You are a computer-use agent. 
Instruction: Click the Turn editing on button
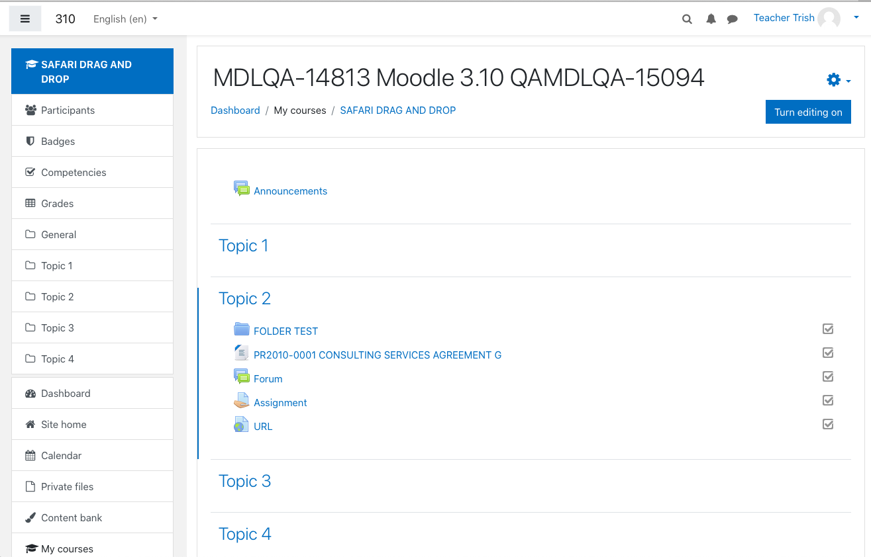[808, 112]
